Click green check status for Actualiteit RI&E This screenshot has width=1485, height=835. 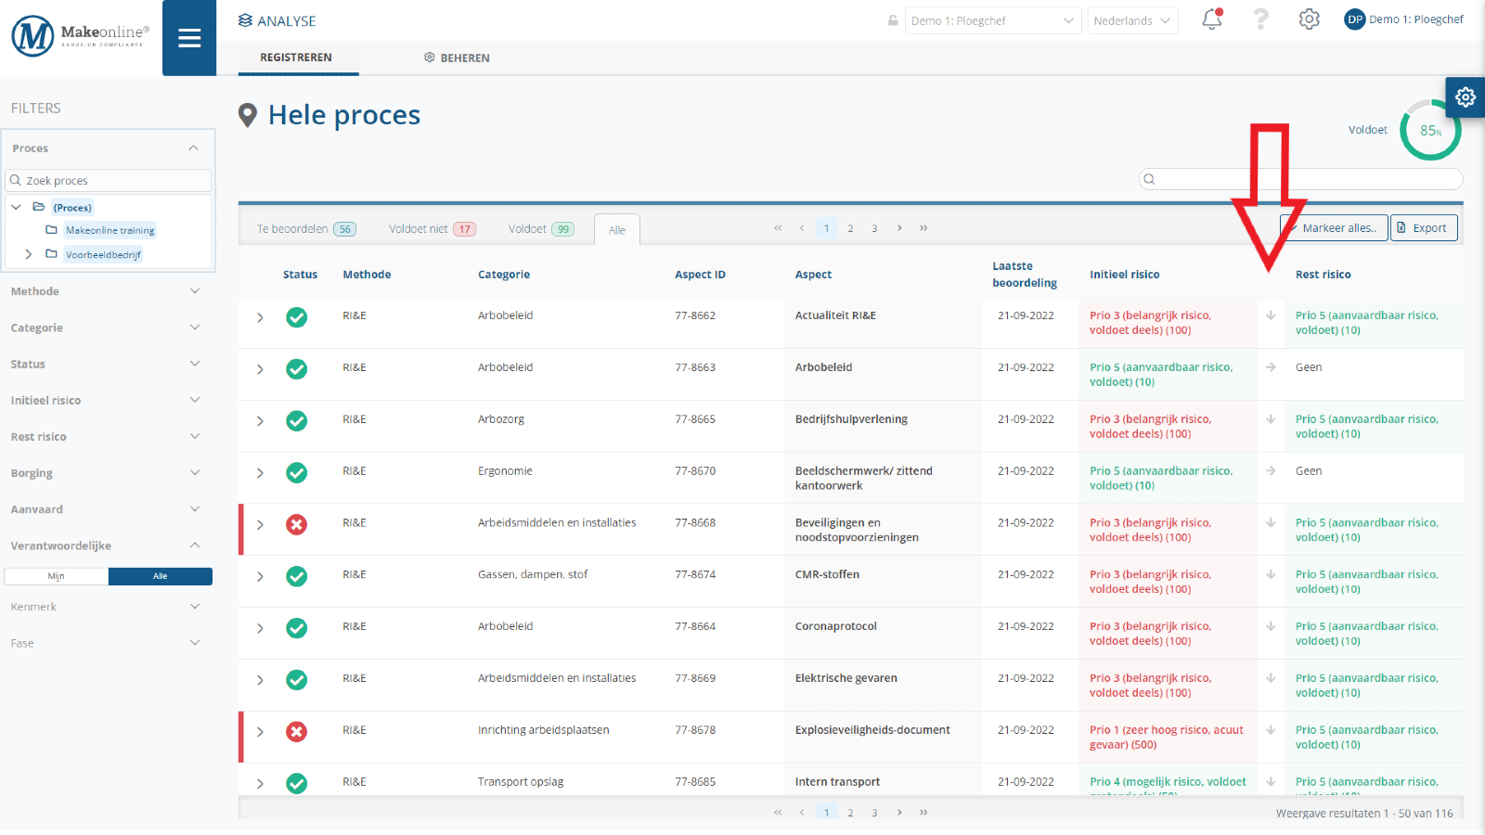tap(296, 317)
